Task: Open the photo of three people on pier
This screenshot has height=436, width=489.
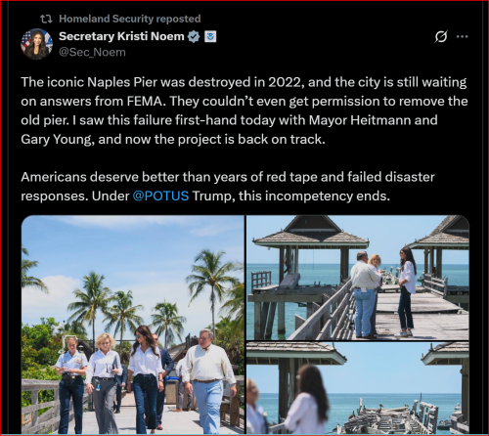Action: click(x=358, y=278)
